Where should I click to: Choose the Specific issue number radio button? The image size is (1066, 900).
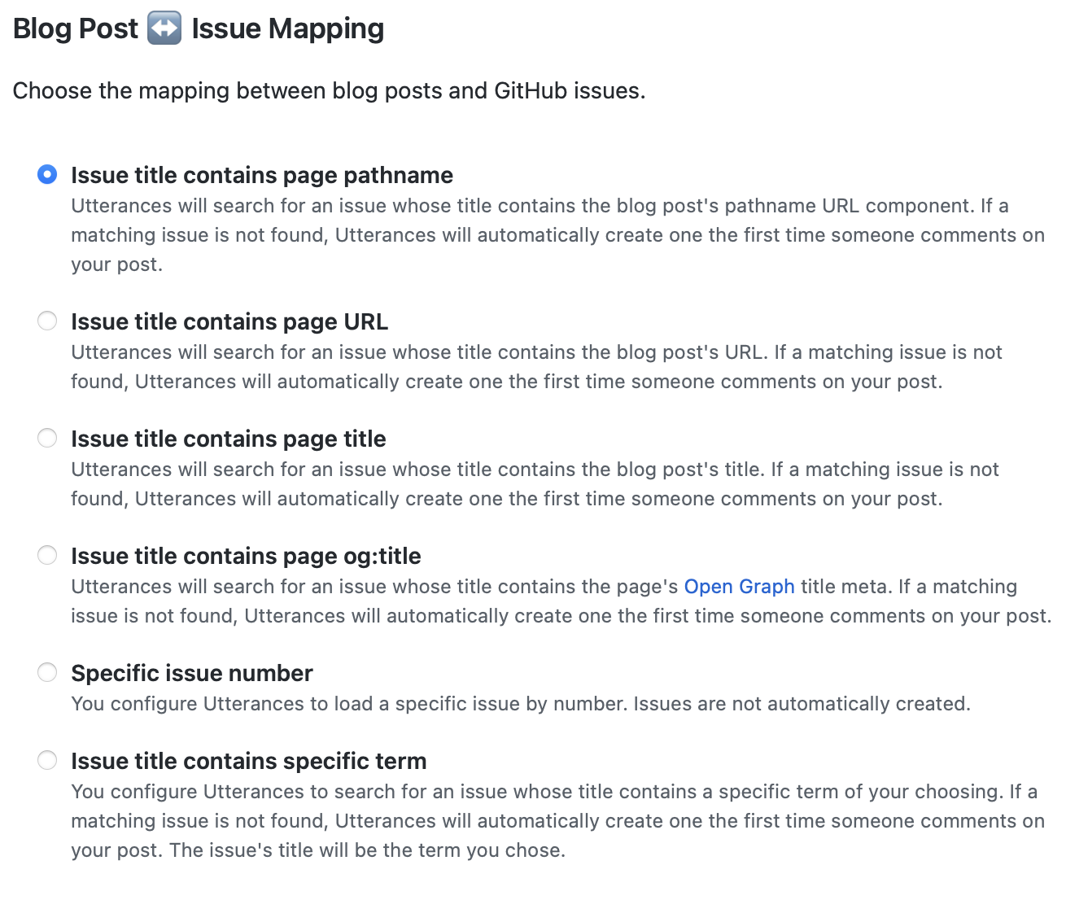47,673
